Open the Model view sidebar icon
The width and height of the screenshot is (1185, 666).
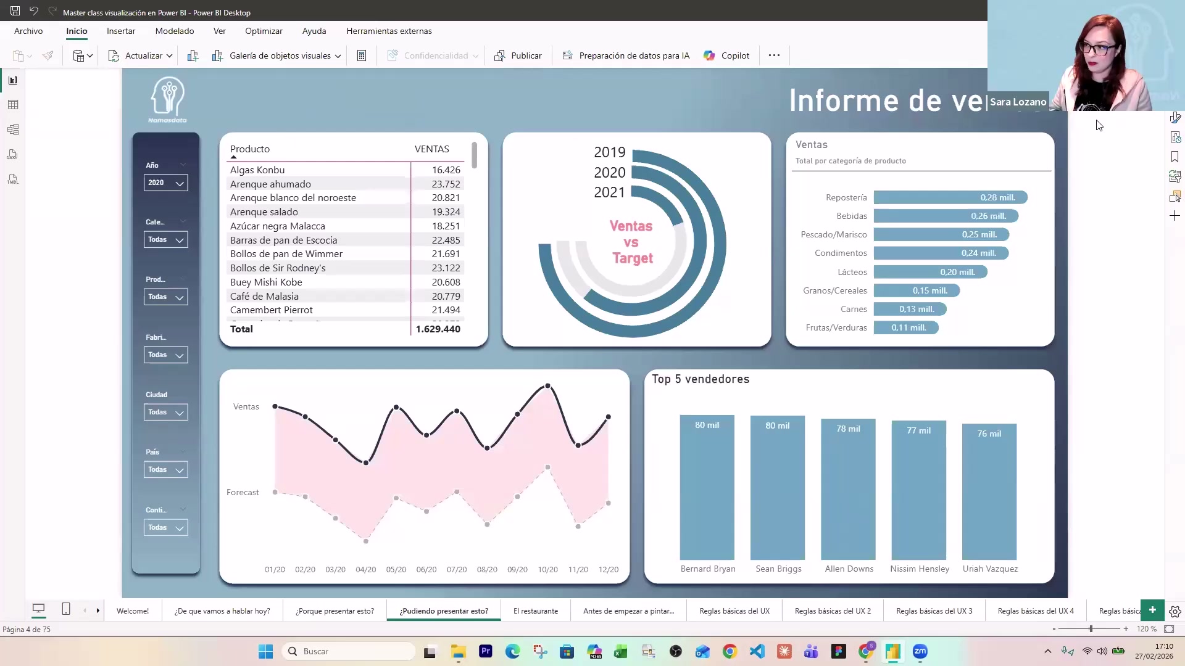click(12, 129)
